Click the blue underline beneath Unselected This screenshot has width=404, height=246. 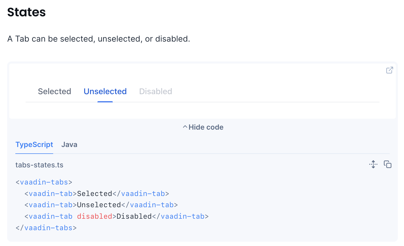tap(105, 102)
